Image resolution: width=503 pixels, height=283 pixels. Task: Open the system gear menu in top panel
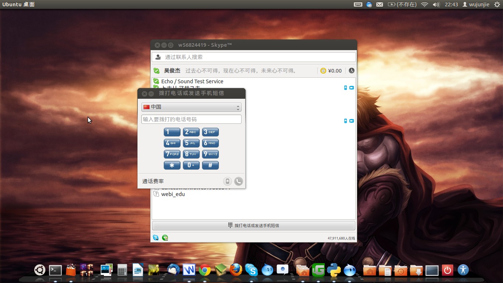pos(497,4)
